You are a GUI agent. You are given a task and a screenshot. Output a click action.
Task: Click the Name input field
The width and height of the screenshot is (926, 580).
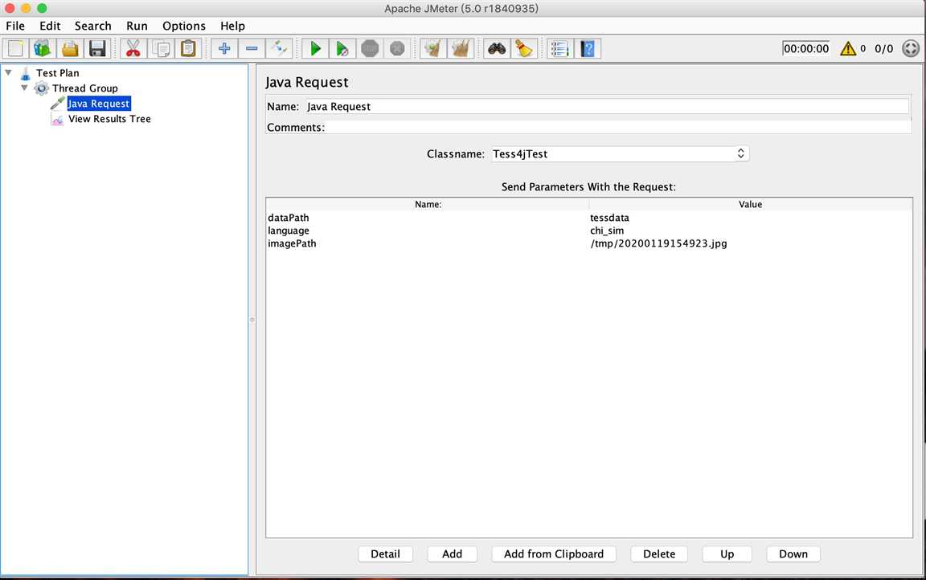pyautogui.click(x=607, y=107)
